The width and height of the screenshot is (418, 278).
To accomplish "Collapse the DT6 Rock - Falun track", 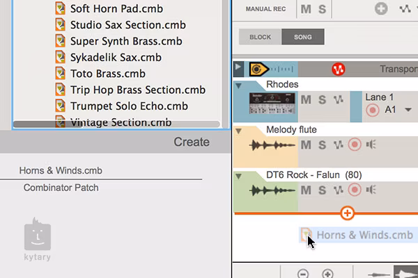I will (238, 176).
